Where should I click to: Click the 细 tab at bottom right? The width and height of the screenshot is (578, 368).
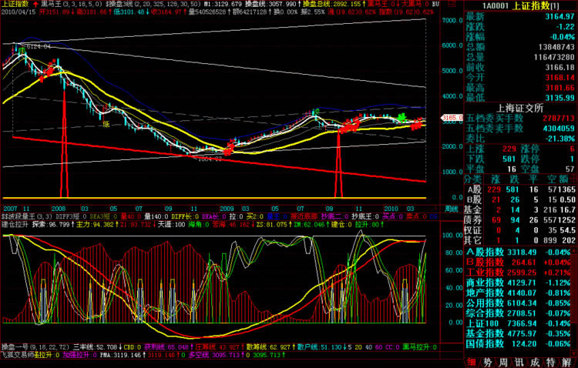point(472,362)
